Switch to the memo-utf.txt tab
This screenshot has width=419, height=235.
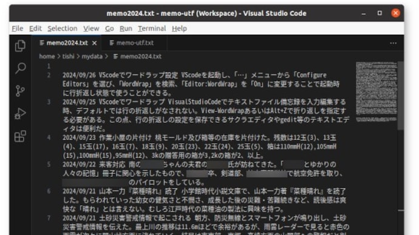[134, 43]
